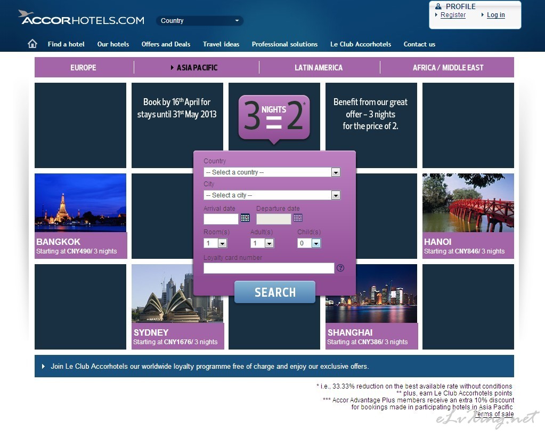Click the Accorhotels.com logo
The width and height of the screenshot is (545, 436).
tap(82, 18)
